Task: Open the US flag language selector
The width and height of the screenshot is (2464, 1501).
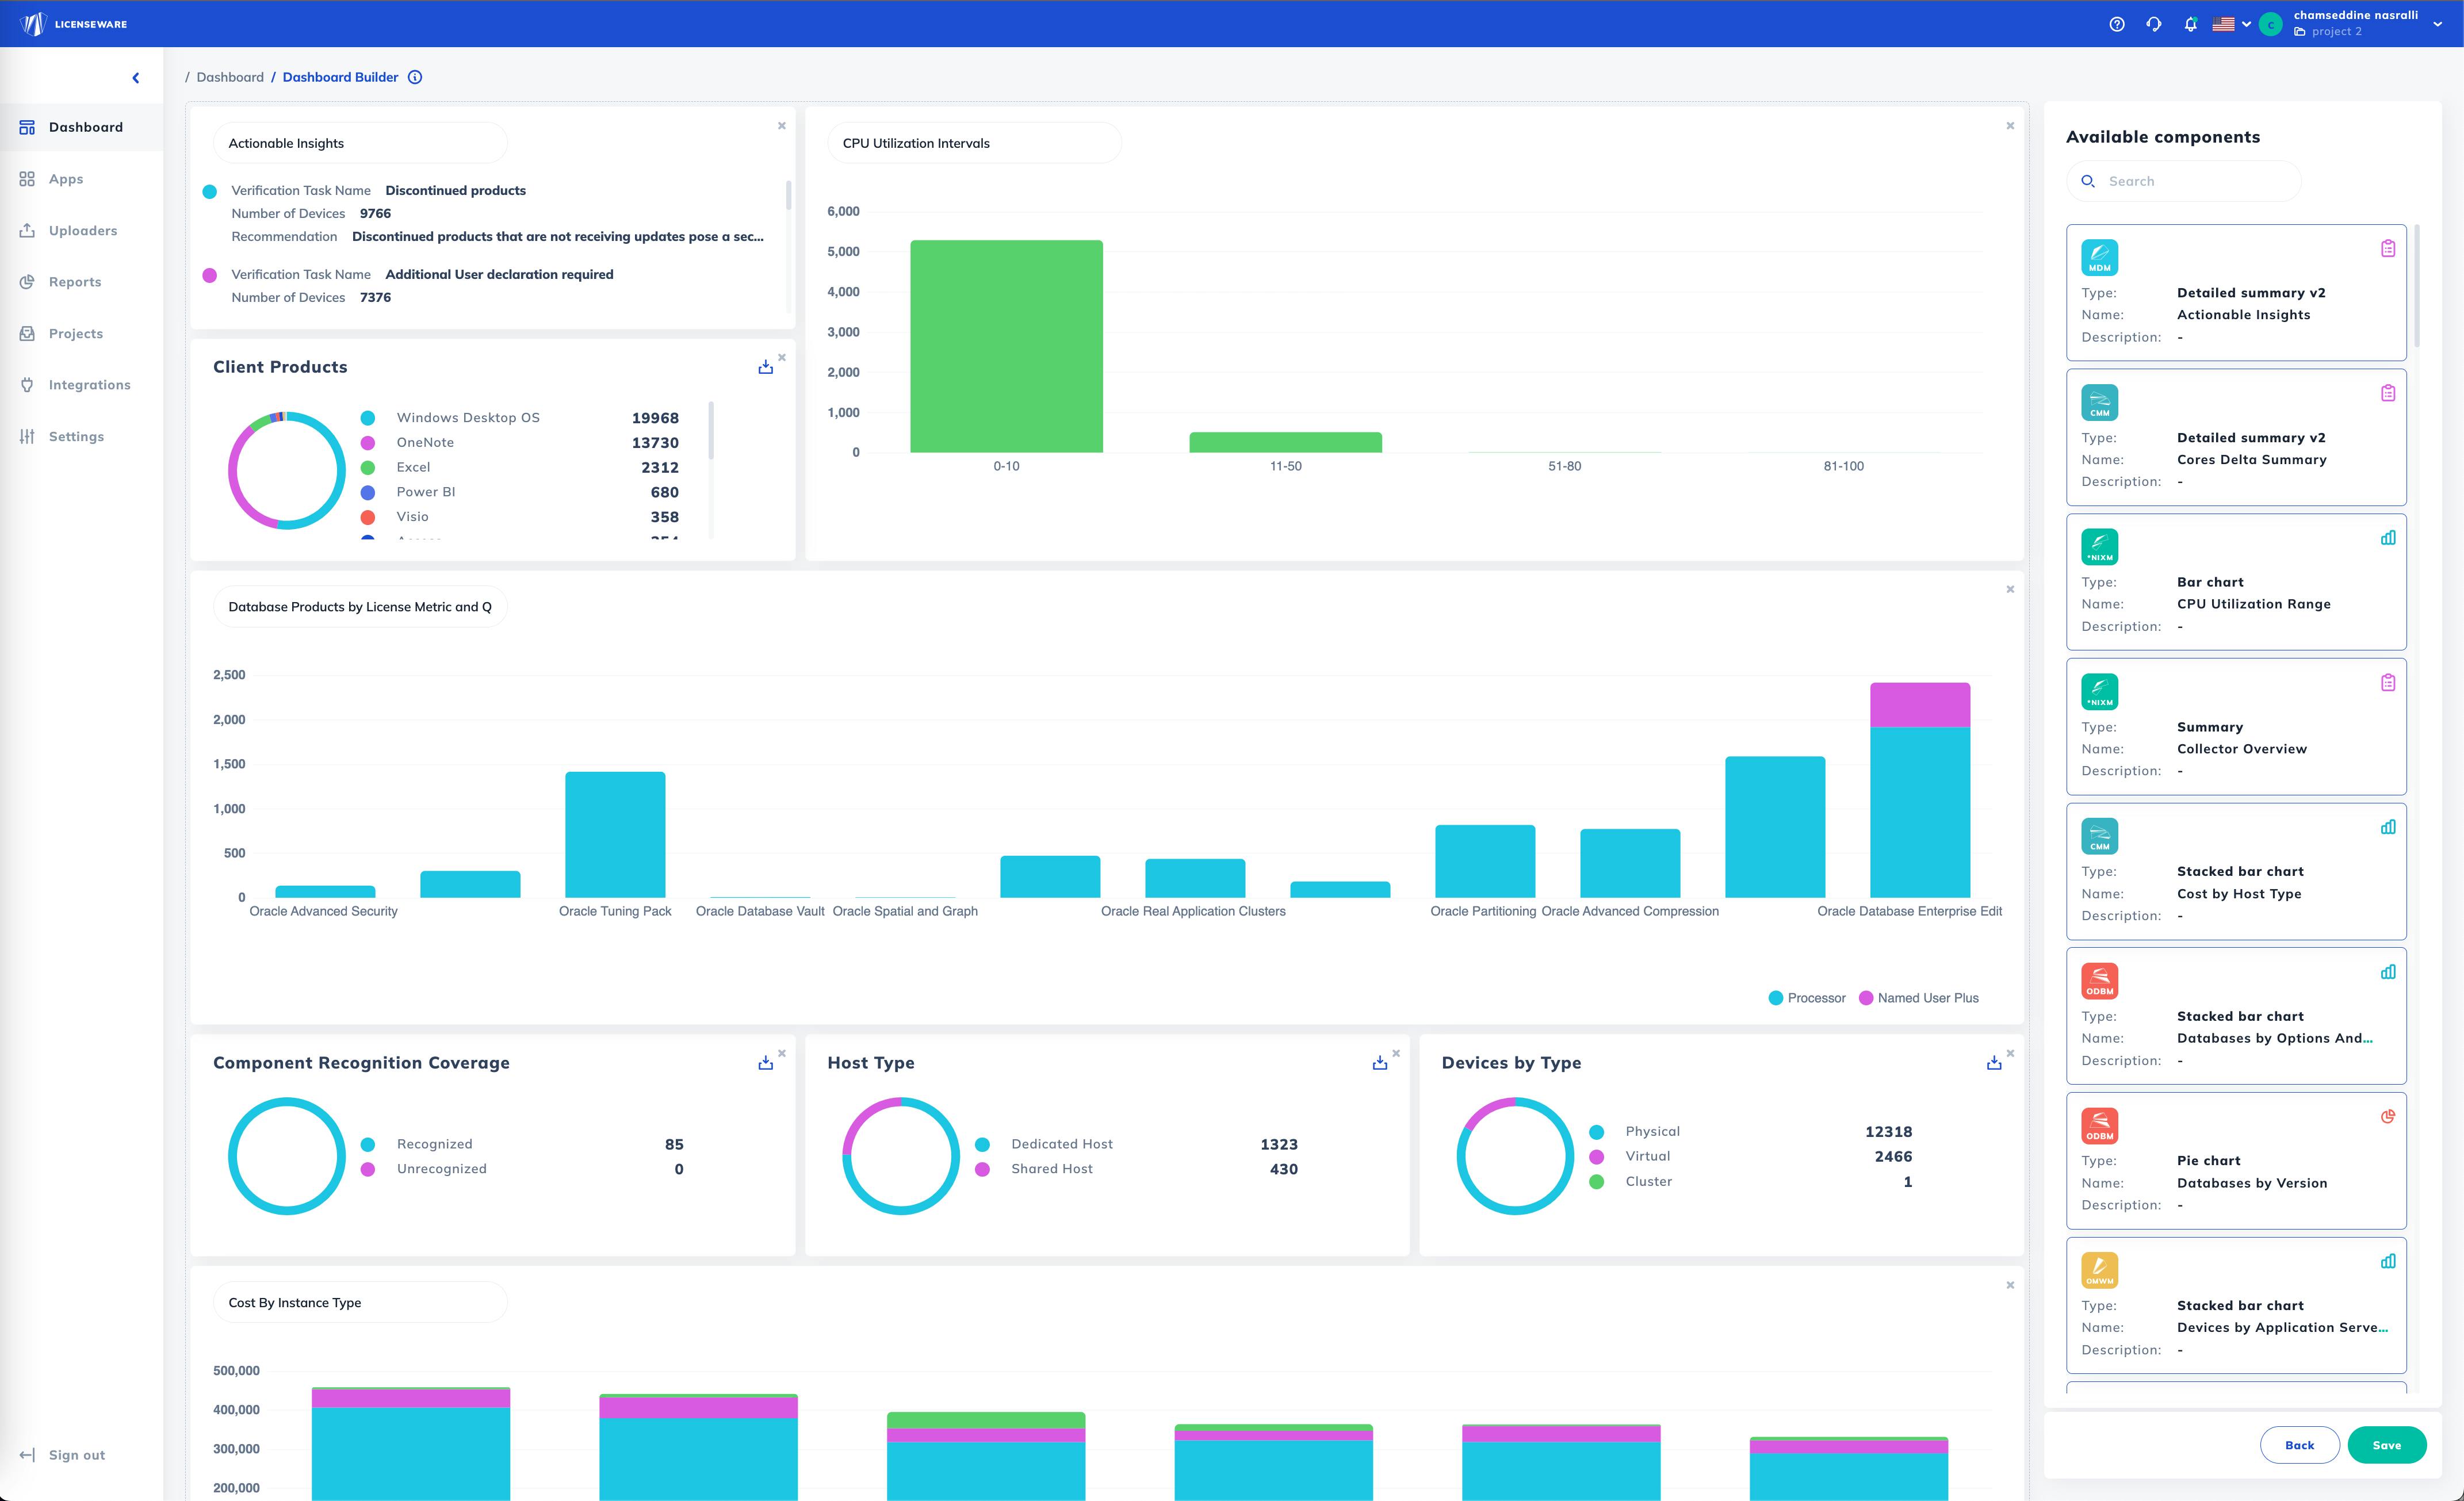Action: [x=2231, y=24]
